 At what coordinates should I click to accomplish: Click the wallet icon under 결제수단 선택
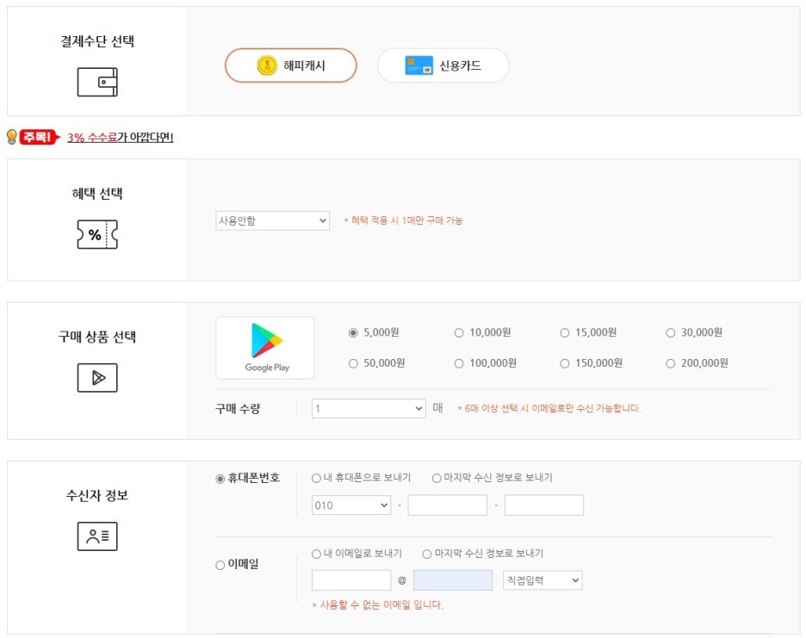pyautogui.click(x=97, y=82)
